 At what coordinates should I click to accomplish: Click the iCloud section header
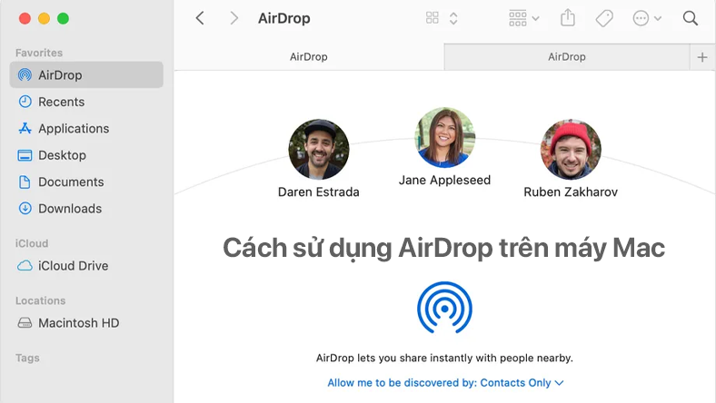coord(32,244)
